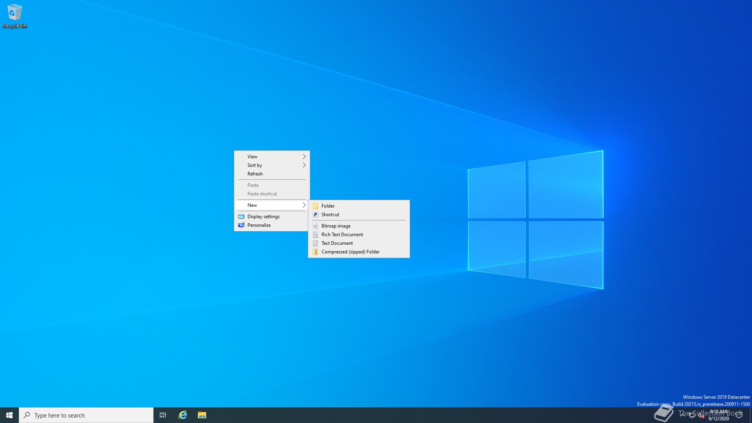The width and height of the screenshot is (752, 423).
Task: Choose Refresh in the context menu
Action: coord(272,174)
